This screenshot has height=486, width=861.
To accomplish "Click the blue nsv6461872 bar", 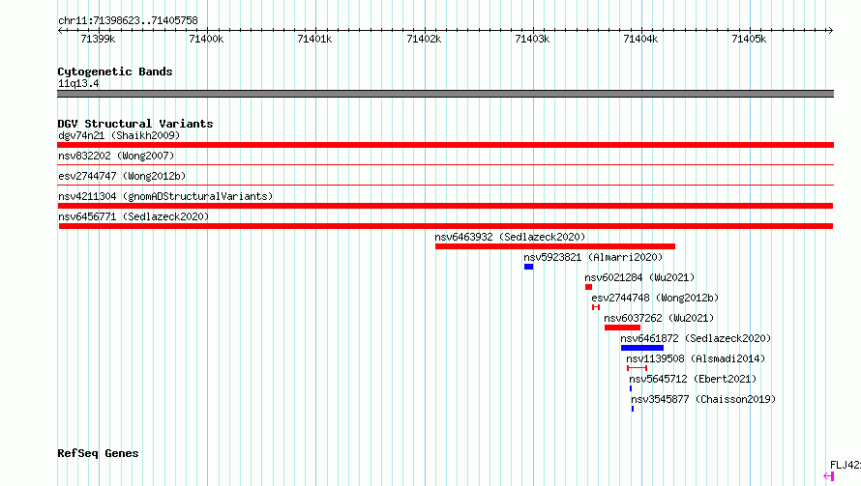I will [x=642, y=348].
